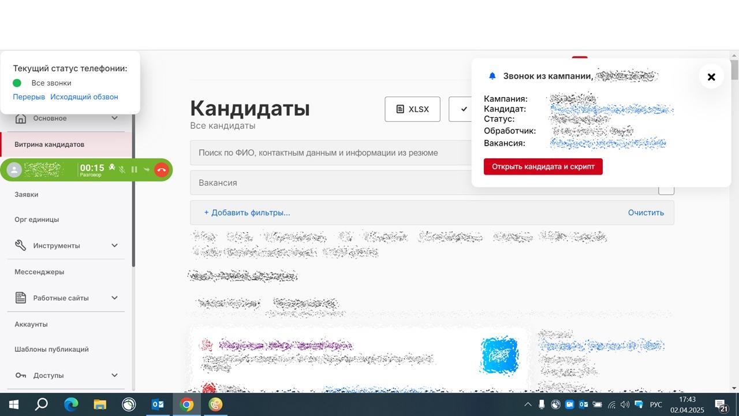Hang up the call with red button
This screenshot has width=739, height=416.
pyautogui.click(x=161, y=170)
